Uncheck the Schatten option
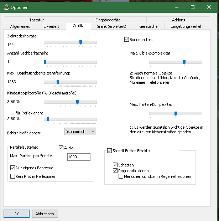This screenshot has height=221, width=219. click(x=115, y=165)
